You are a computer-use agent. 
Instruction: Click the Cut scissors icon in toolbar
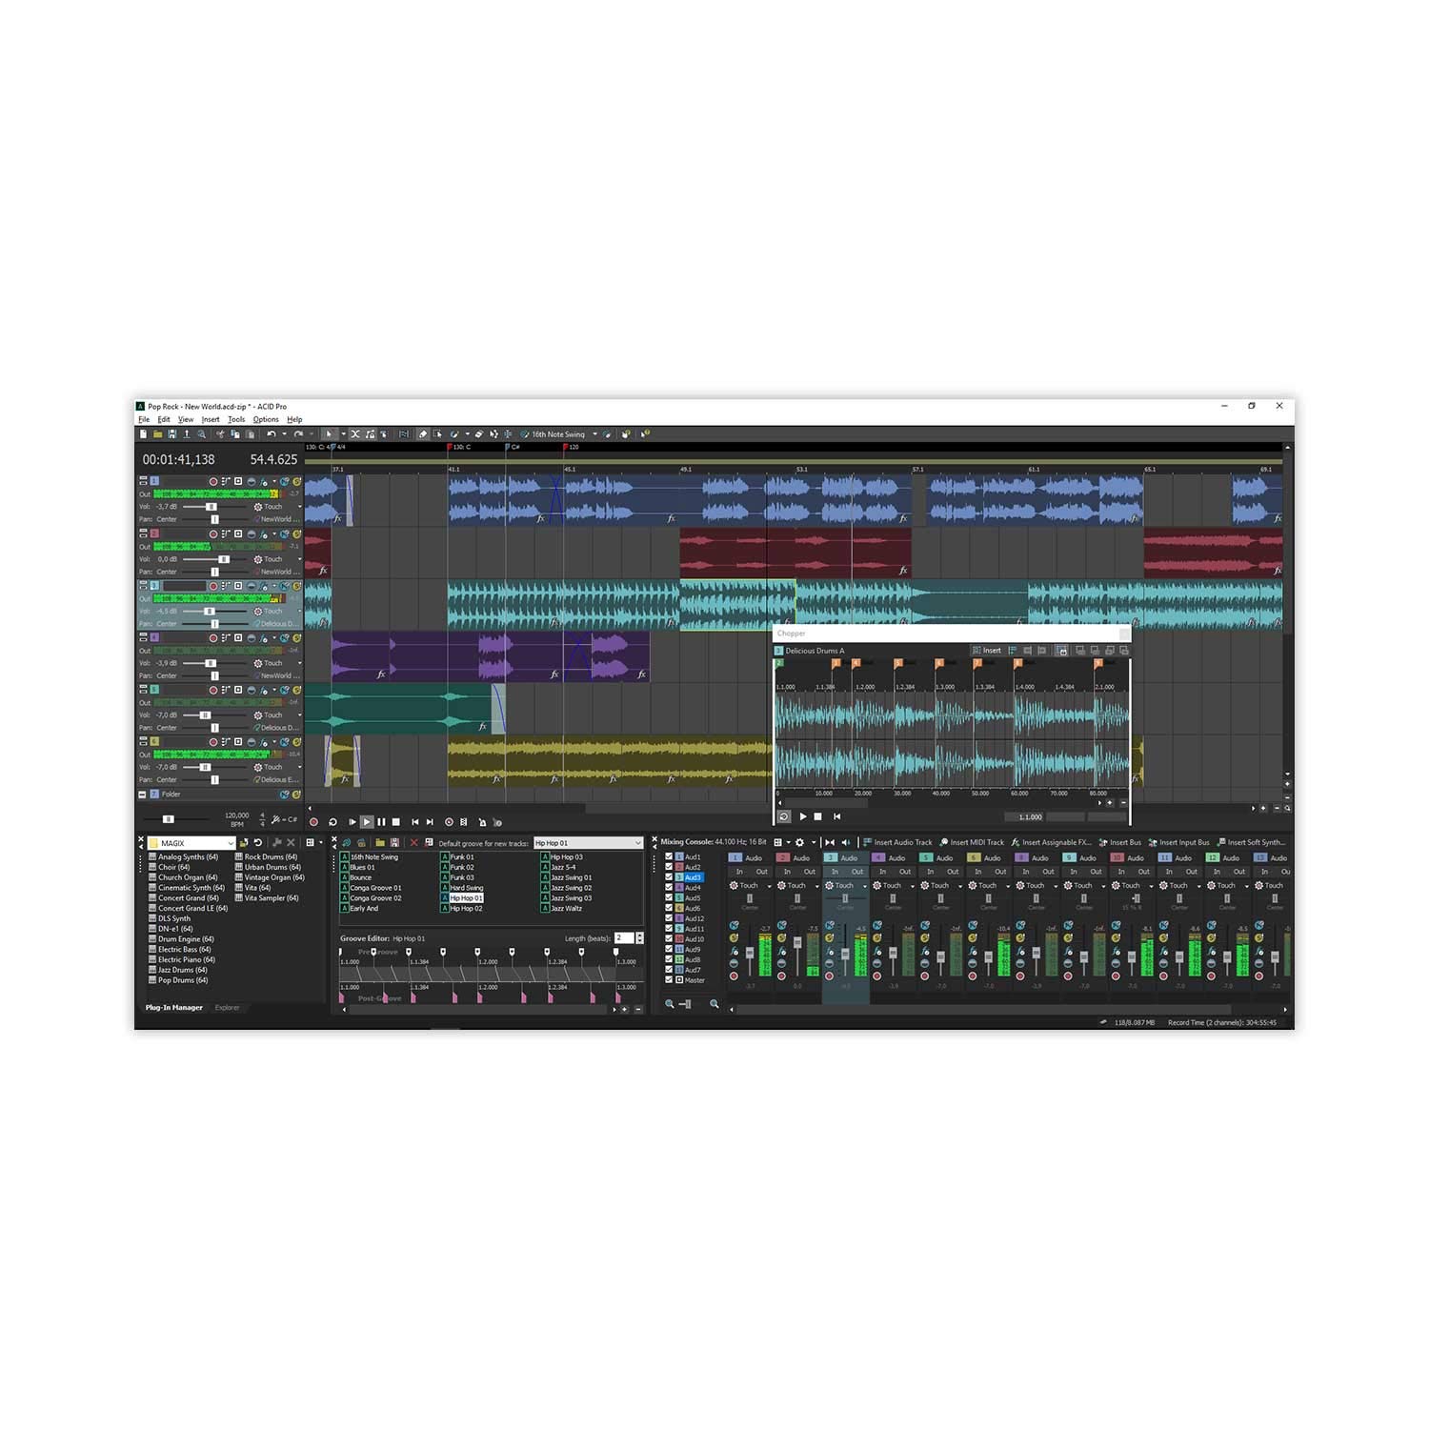pos(220,433)
